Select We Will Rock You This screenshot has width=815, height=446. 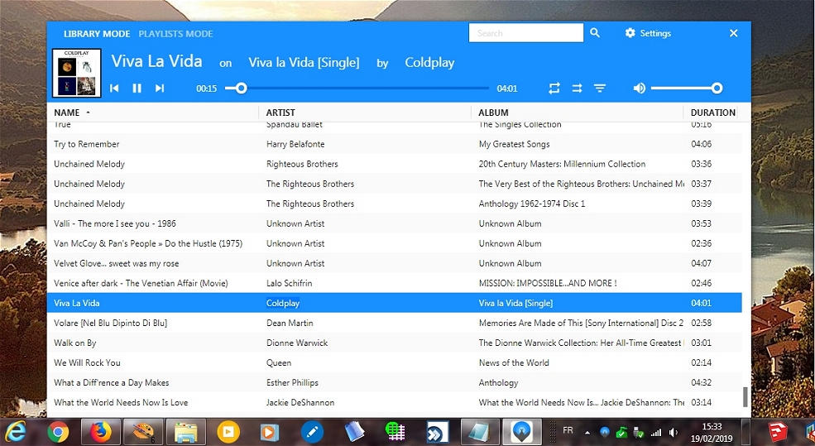(395, 362)
